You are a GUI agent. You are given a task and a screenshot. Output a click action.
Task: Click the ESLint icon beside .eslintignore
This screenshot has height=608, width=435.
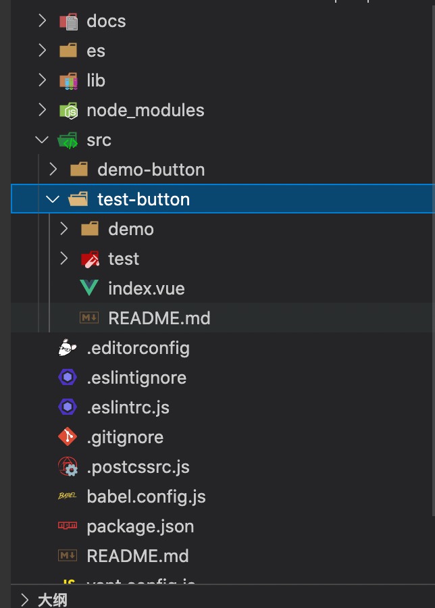[68, 378]
